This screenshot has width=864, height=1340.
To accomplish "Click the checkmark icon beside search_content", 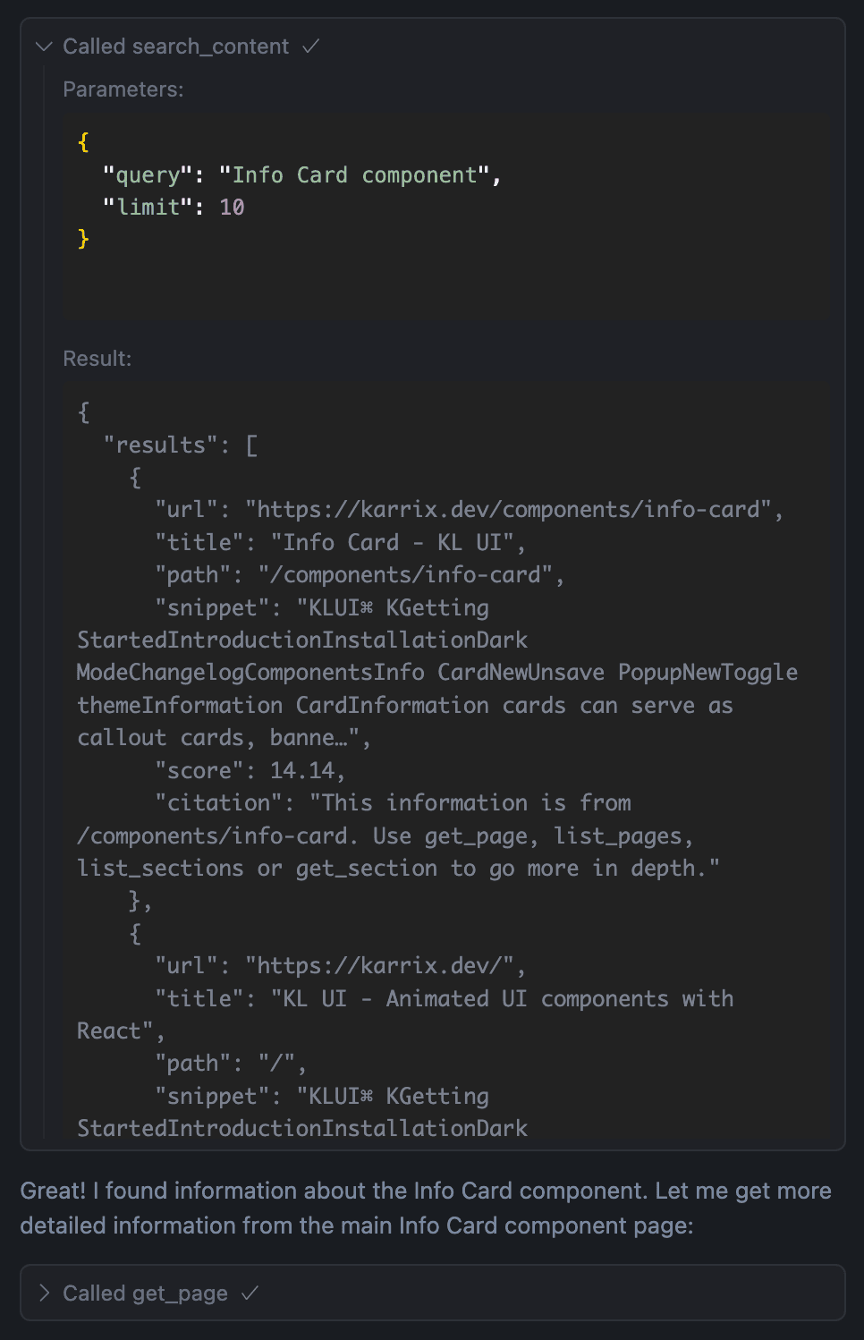I will (x=310, y=47).
